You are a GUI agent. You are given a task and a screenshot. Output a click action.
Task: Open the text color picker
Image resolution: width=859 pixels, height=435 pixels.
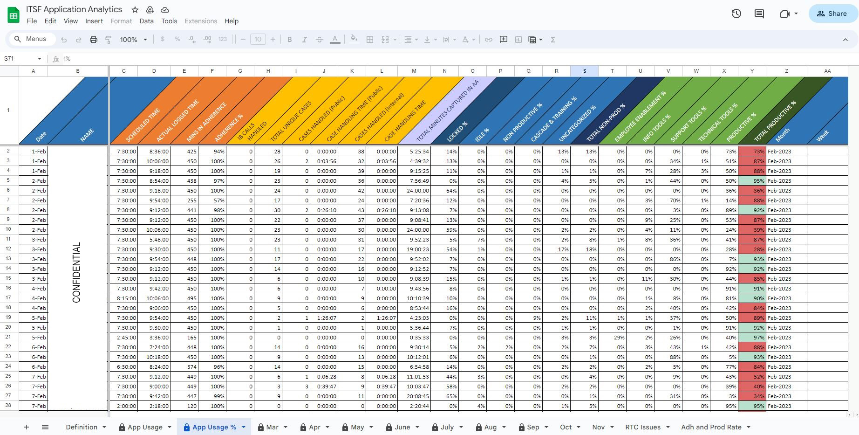click(x=335, y=40)
